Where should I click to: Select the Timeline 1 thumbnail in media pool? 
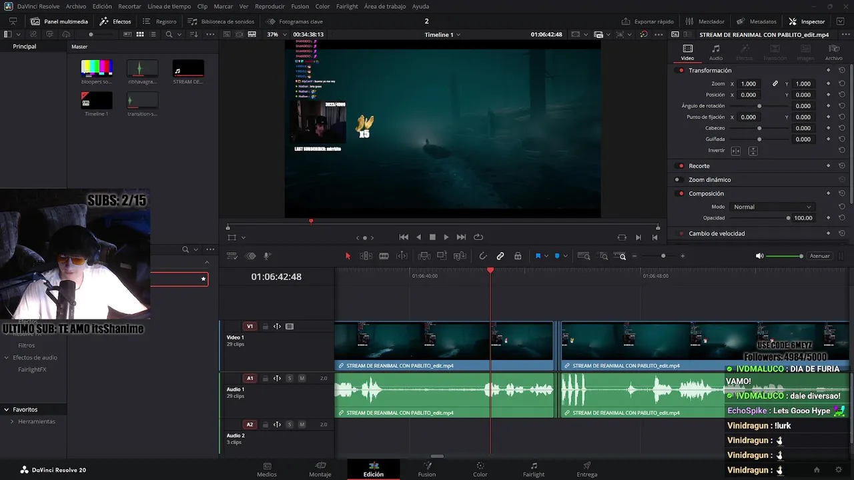point(97,101)
